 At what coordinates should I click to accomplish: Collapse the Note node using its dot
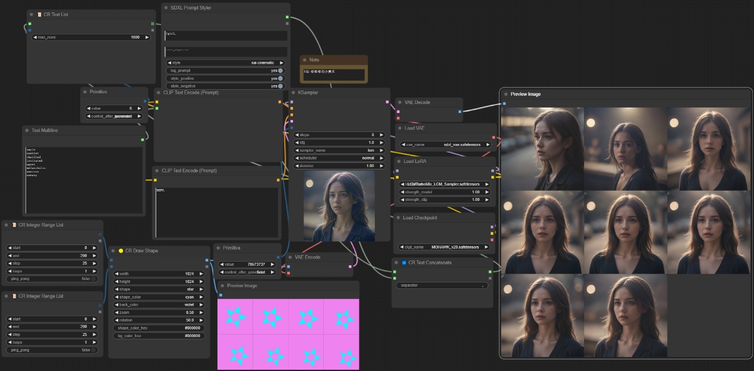click(x=305, y=60)
